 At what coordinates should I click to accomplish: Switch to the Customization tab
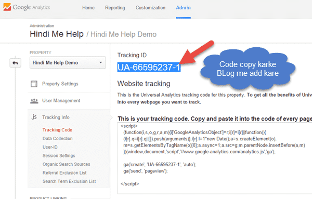click(150, 8)
